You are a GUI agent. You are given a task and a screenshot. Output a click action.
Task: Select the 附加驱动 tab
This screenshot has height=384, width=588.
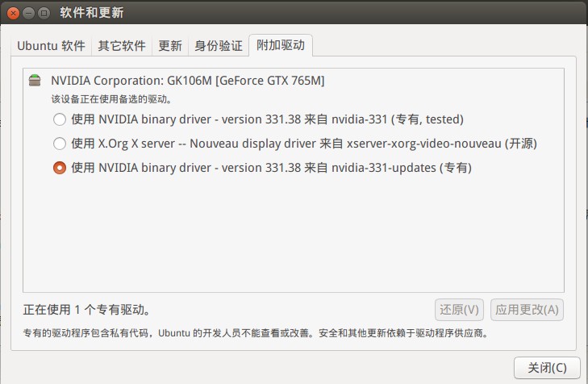coord(281,45)
